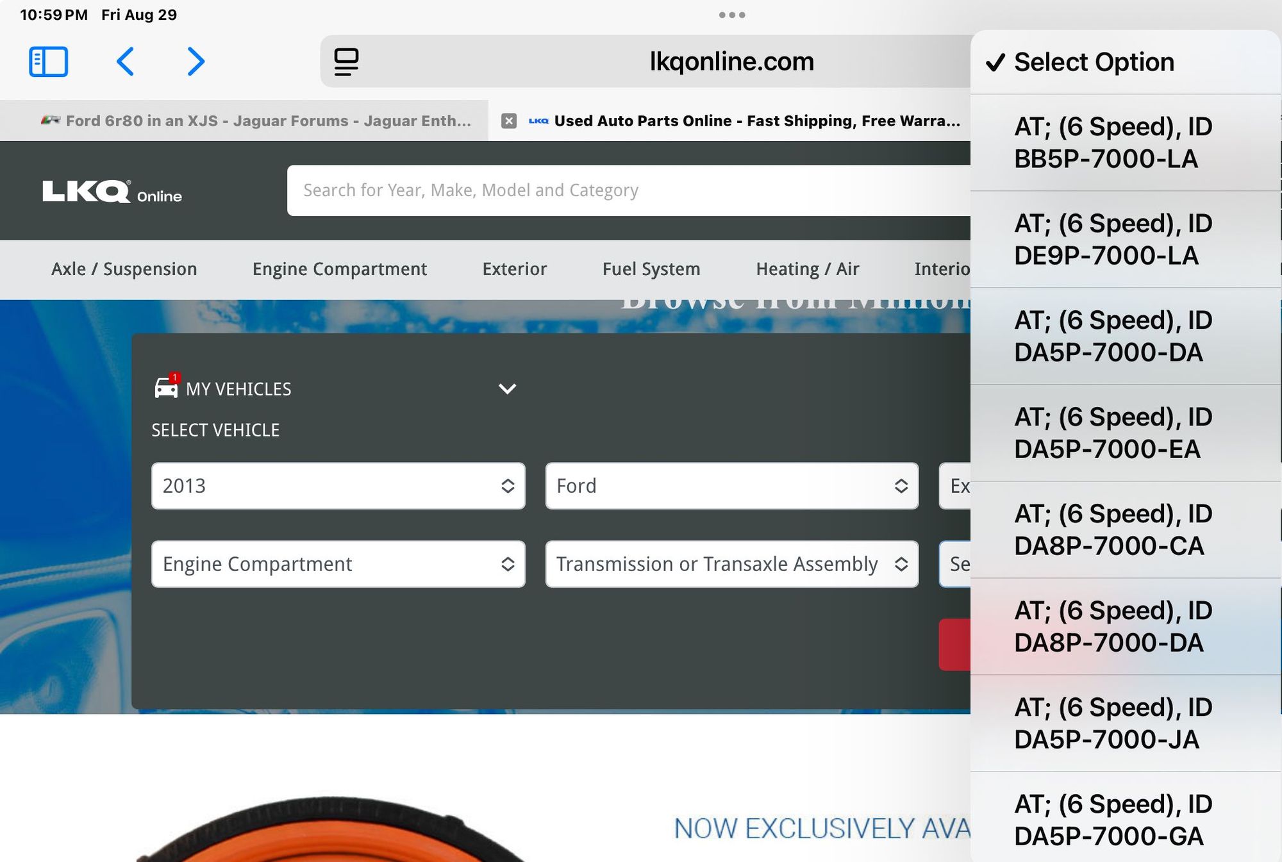The width and height of the screenshot is (1282, 862).
Task: Open the Safari sidebar panel
Action: pyautogui.click(x=48, y=62)
